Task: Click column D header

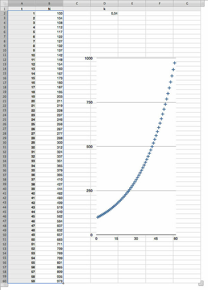Action: [x=104, y=3]
